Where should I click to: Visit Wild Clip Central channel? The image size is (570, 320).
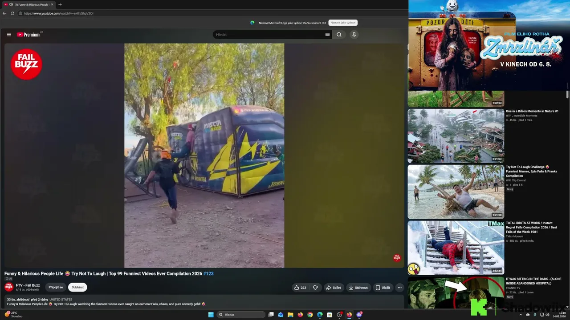(516, 180)
